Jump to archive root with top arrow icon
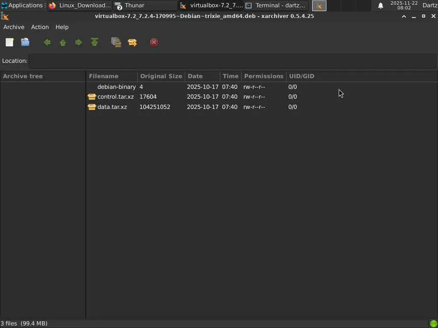This screenshot has width=438, height=328. pyautogui.click(x=95, y=42)
